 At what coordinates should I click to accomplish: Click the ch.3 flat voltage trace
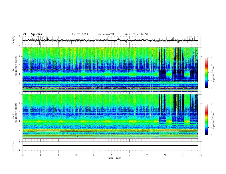click(110, 146)
